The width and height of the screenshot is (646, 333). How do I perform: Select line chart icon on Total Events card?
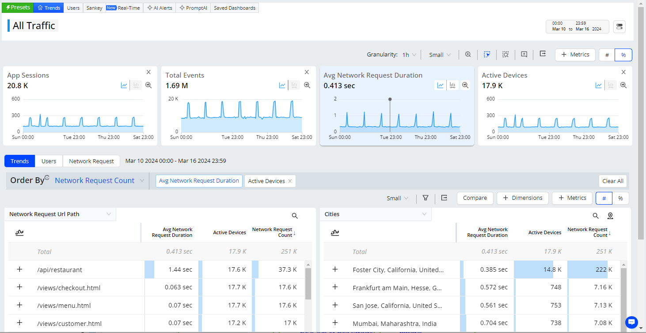pos(282,86)
